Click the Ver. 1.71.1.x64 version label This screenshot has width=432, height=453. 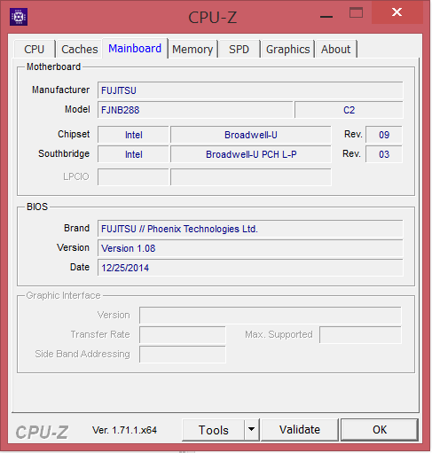(x=124, y=430)
